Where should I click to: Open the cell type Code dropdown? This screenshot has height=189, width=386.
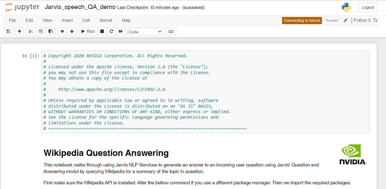tap(145, 32)
